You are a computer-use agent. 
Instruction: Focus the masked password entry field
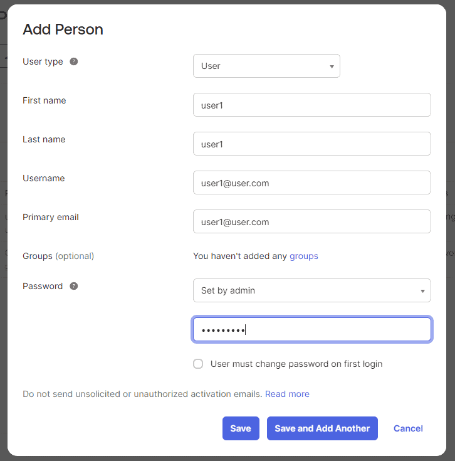coord(311,329)
